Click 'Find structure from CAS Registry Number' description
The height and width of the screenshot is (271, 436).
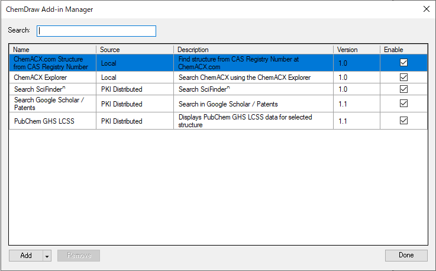[x=238, y=63]
